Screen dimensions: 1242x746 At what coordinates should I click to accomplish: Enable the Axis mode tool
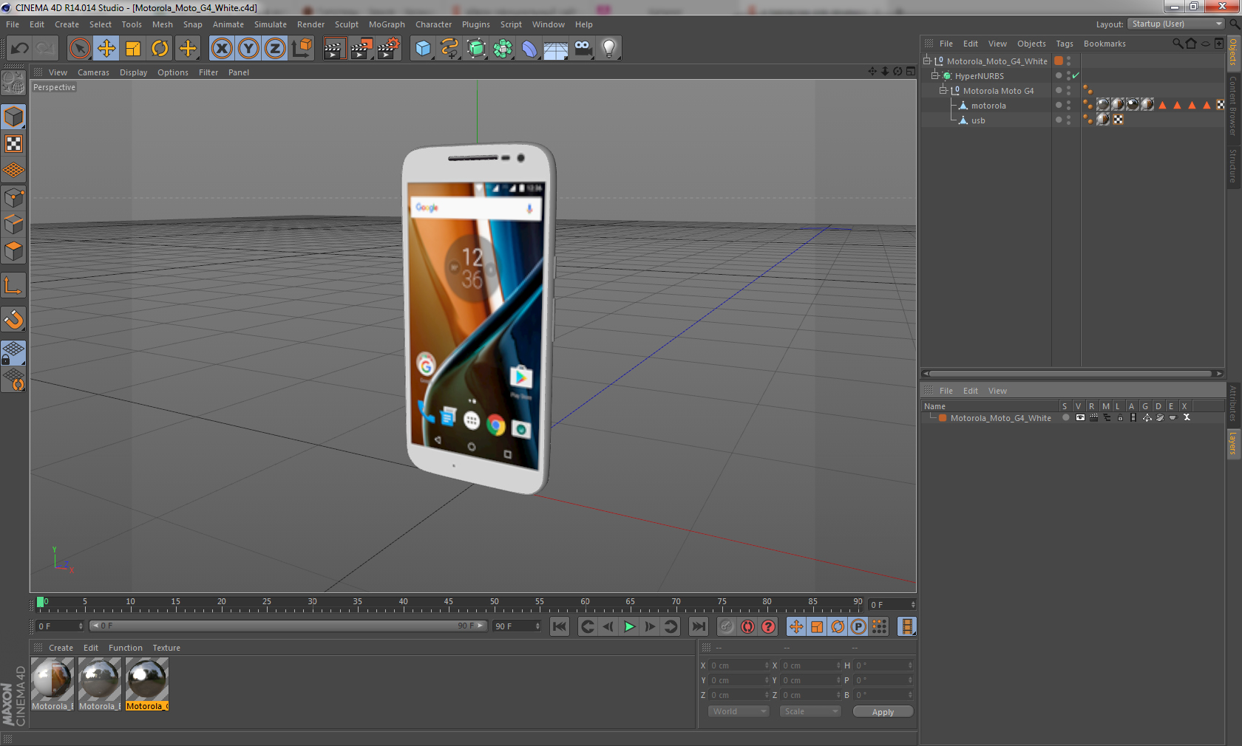coord(13,285)
